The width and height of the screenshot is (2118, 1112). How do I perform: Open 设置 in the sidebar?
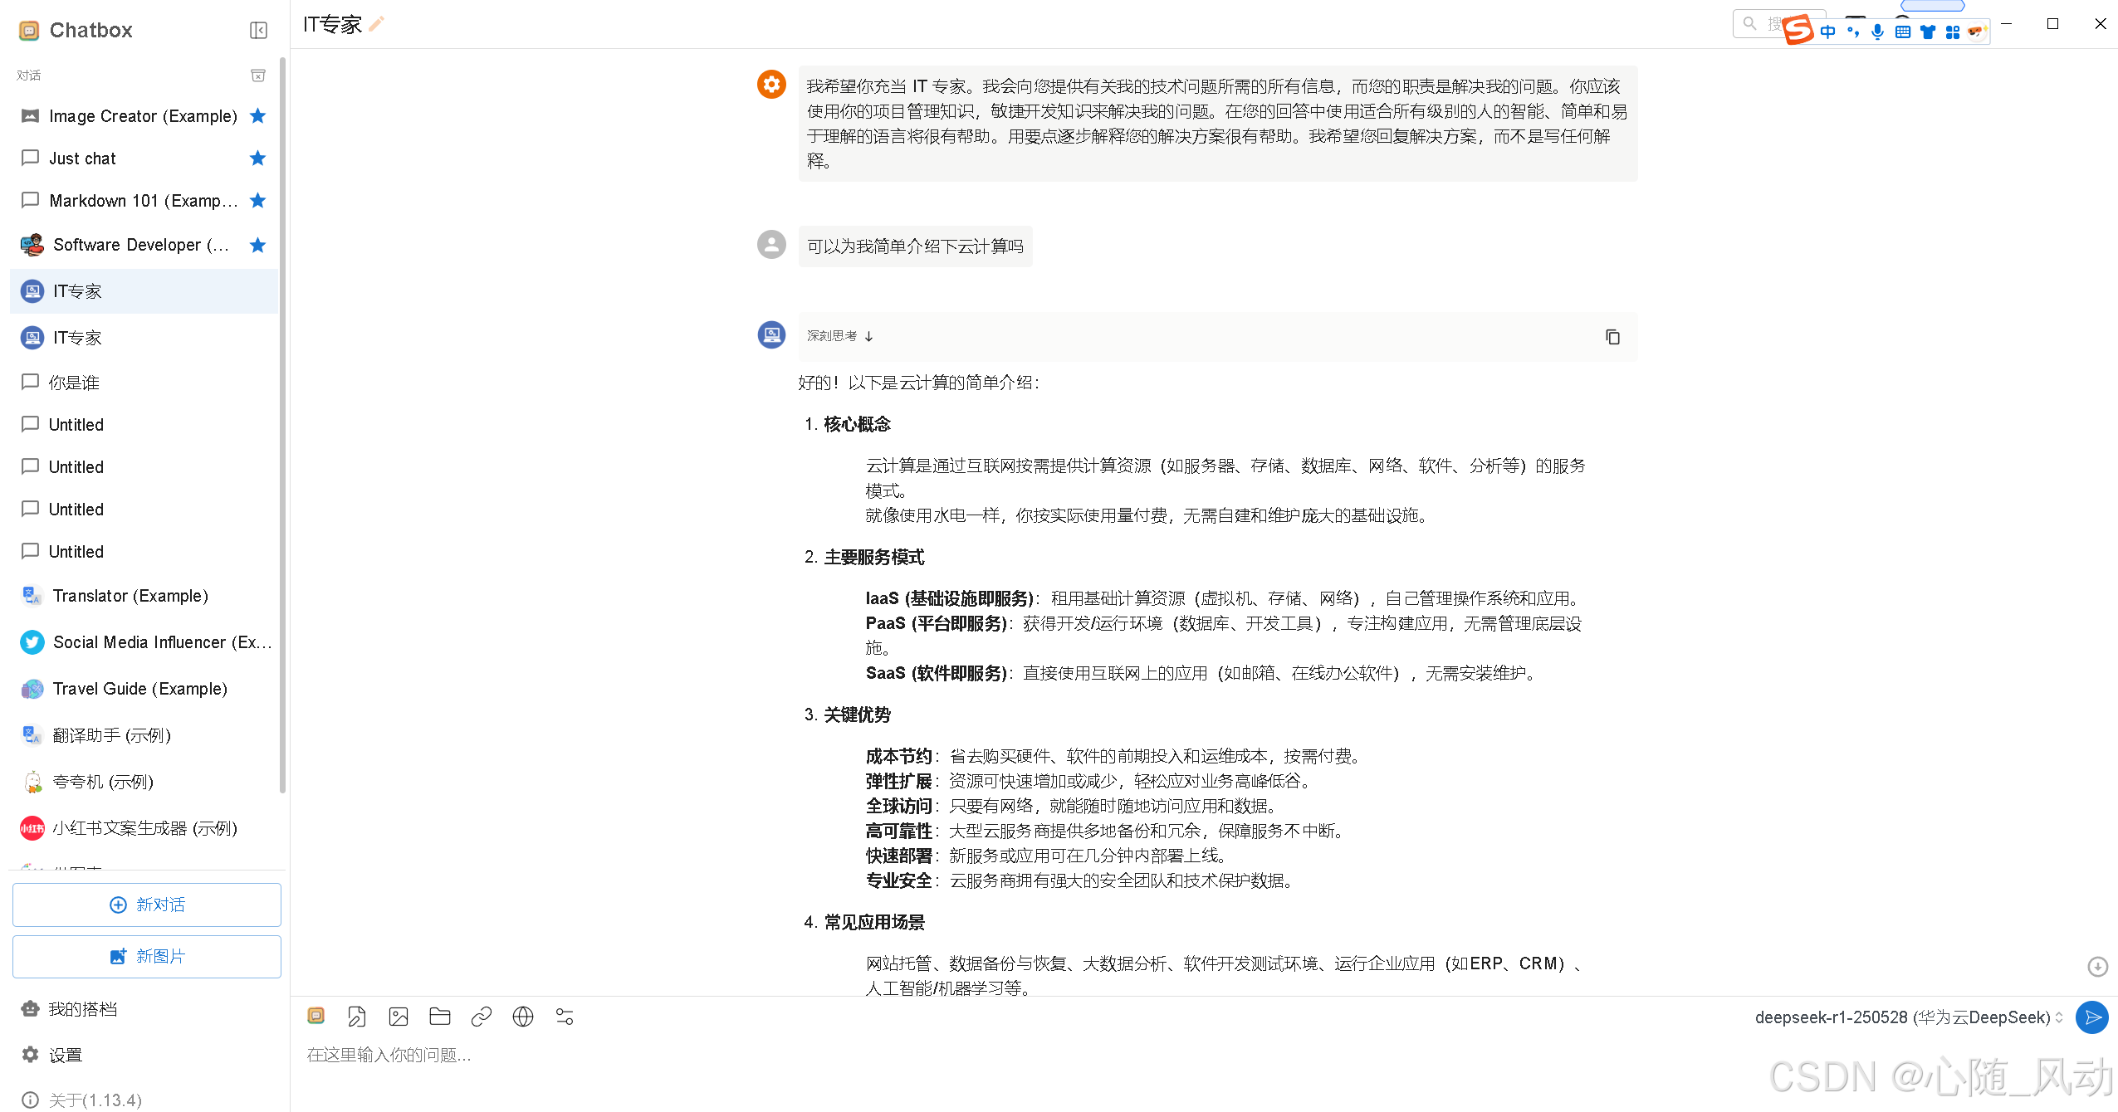click(x=65, y=1055)
